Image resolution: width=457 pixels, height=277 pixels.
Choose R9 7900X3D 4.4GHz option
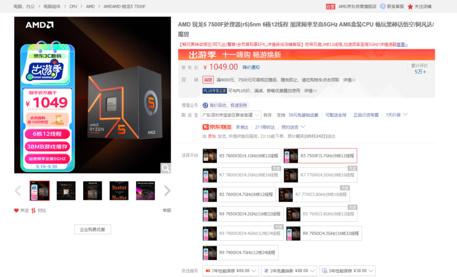click(243, 233)
